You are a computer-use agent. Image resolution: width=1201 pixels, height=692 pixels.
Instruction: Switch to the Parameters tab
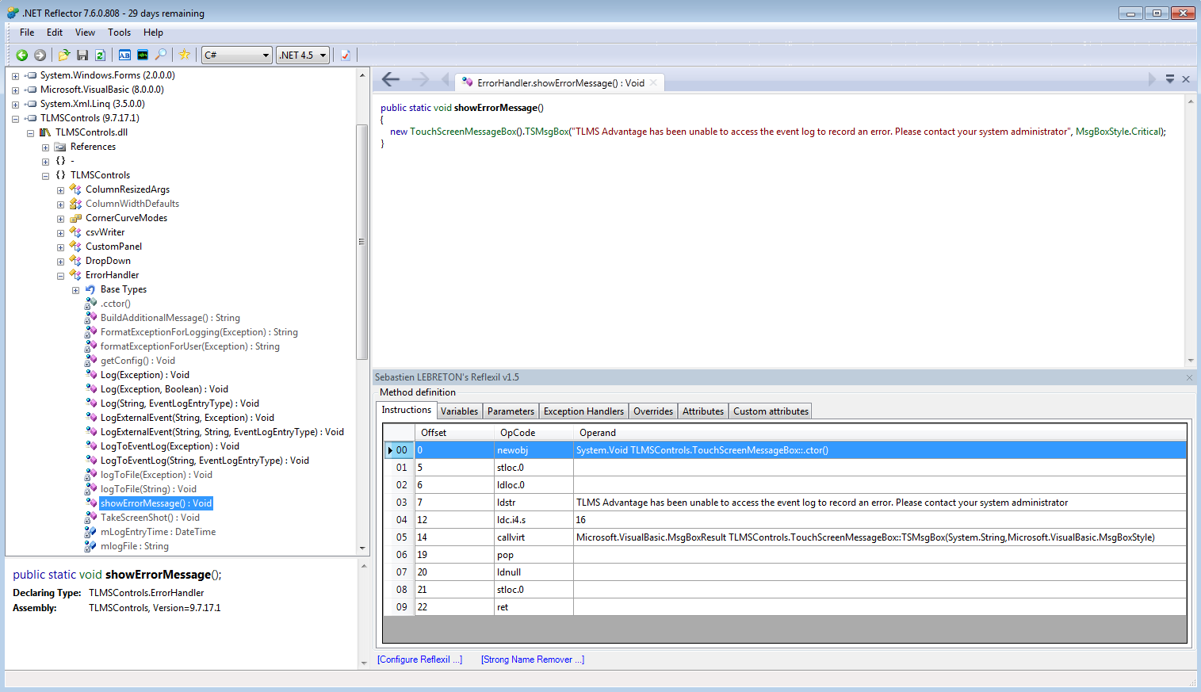pyautogui.click(x=511, y=411)
